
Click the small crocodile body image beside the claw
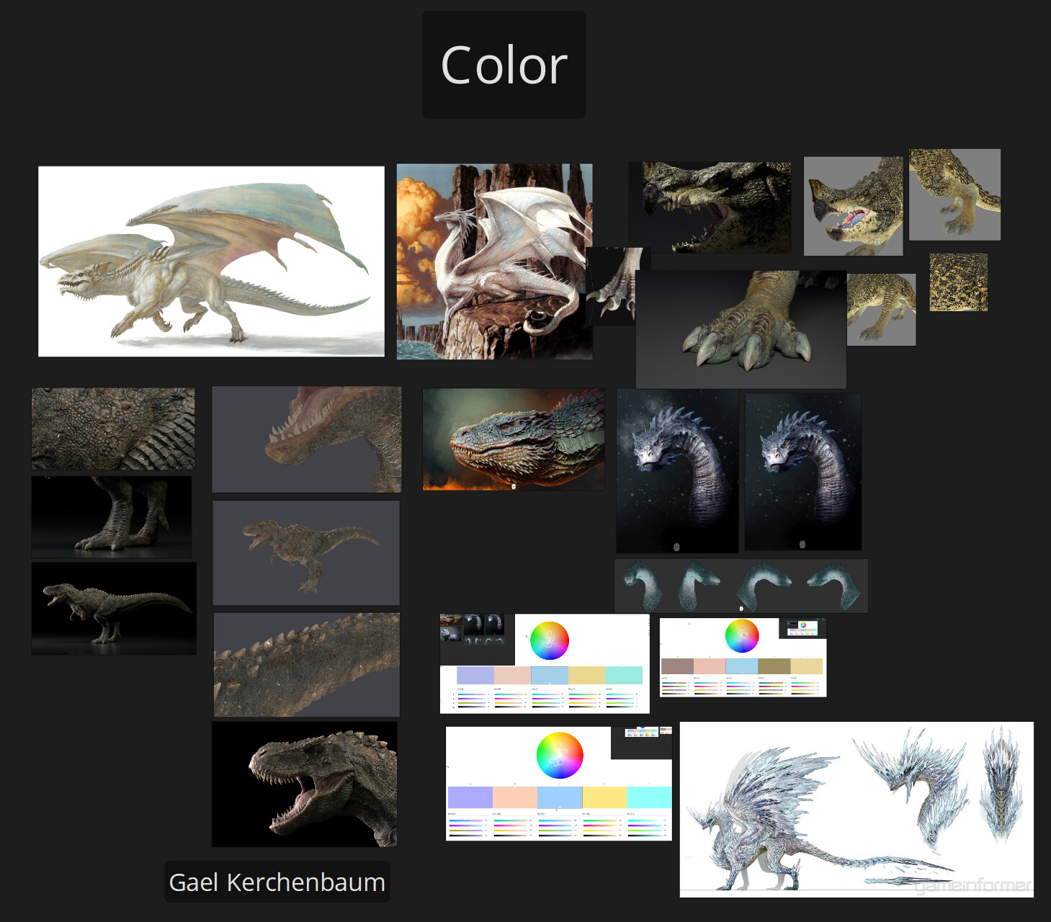(x=881, y=309)
